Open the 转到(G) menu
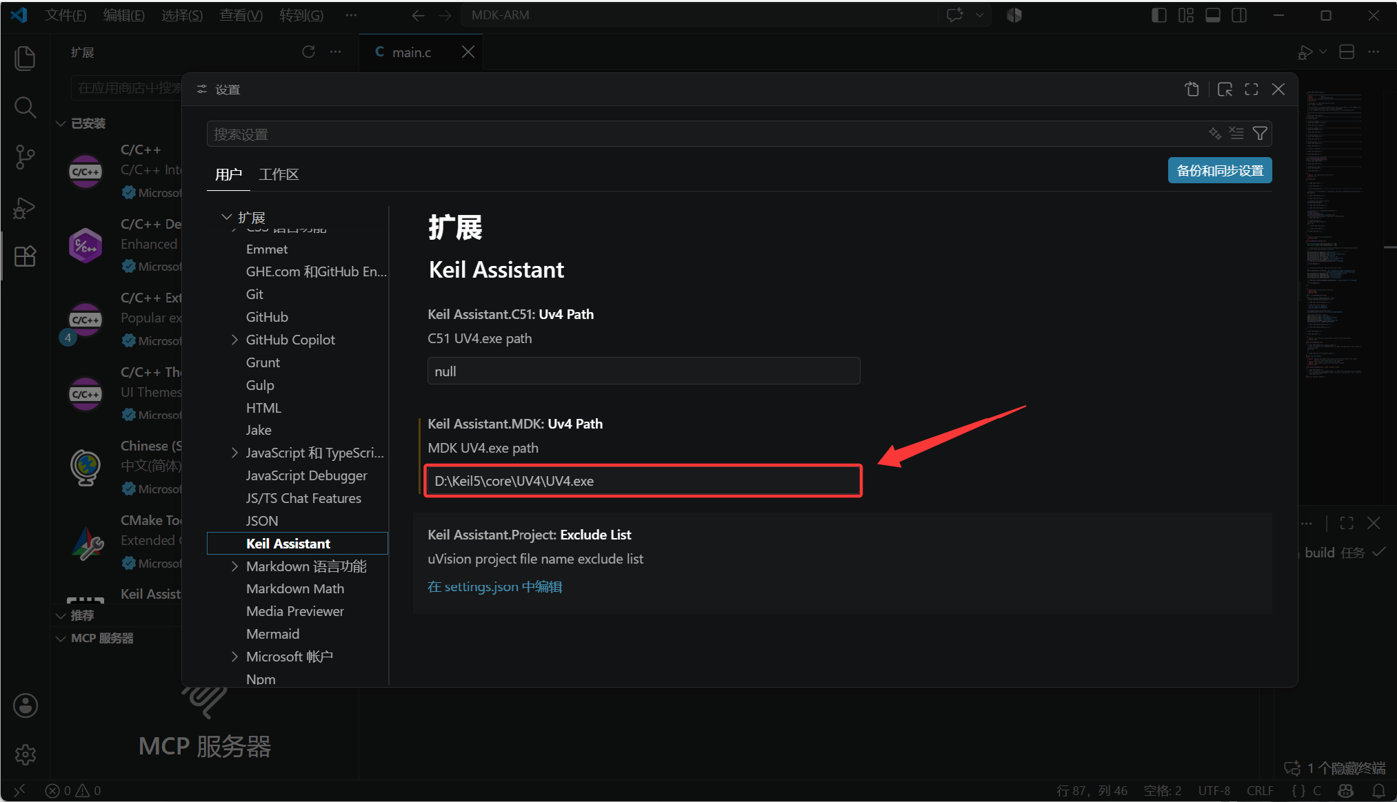Viewport: 1397px width, 802px height. (301, 15)
